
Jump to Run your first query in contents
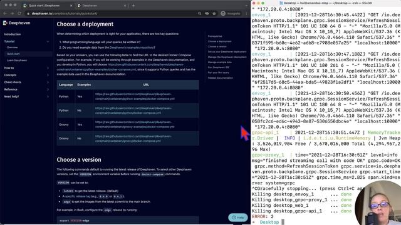point(219,72)
